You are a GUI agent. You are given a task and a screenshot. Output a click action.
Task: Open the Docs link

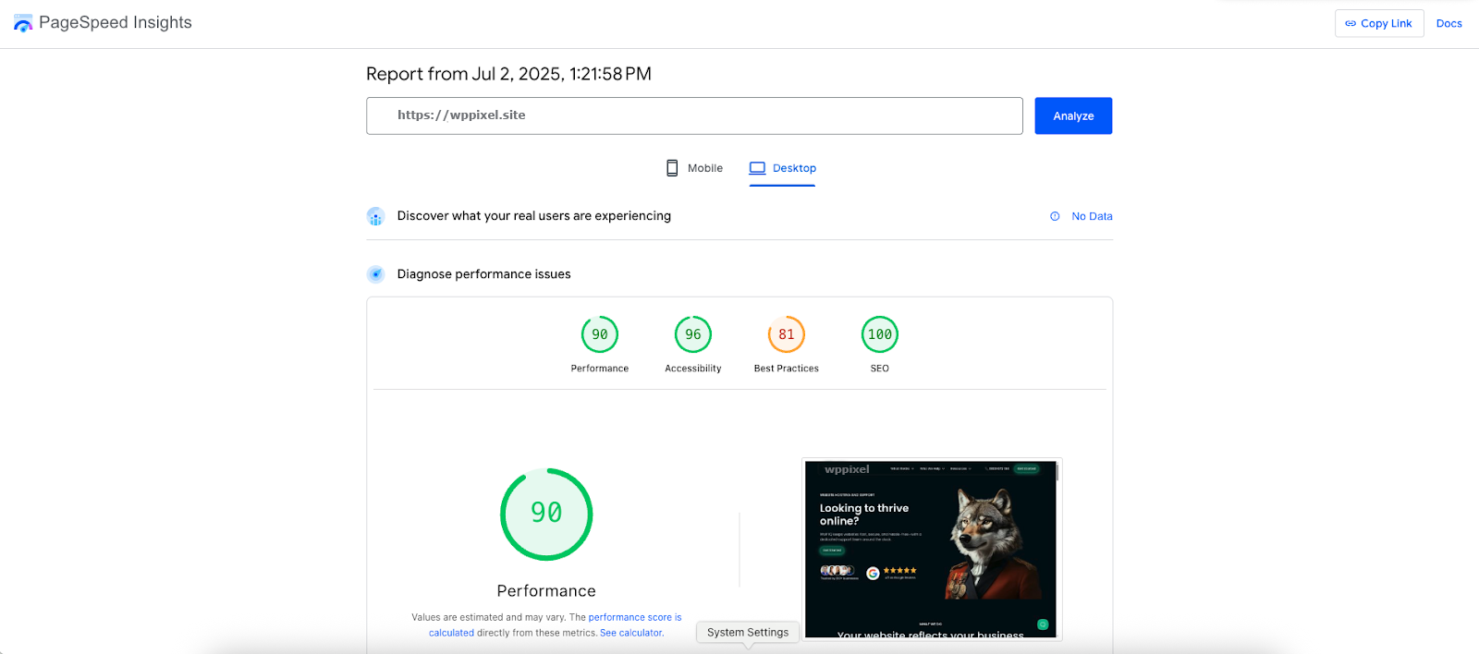(x=1448, y=23)
